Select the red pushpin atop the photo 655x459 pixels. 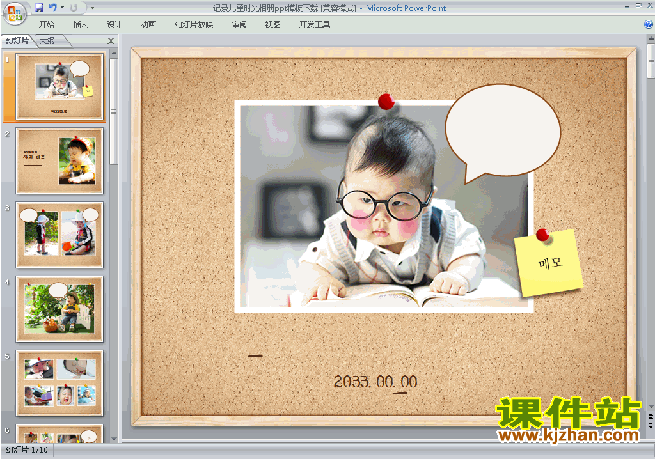click(x=386, y=102)
